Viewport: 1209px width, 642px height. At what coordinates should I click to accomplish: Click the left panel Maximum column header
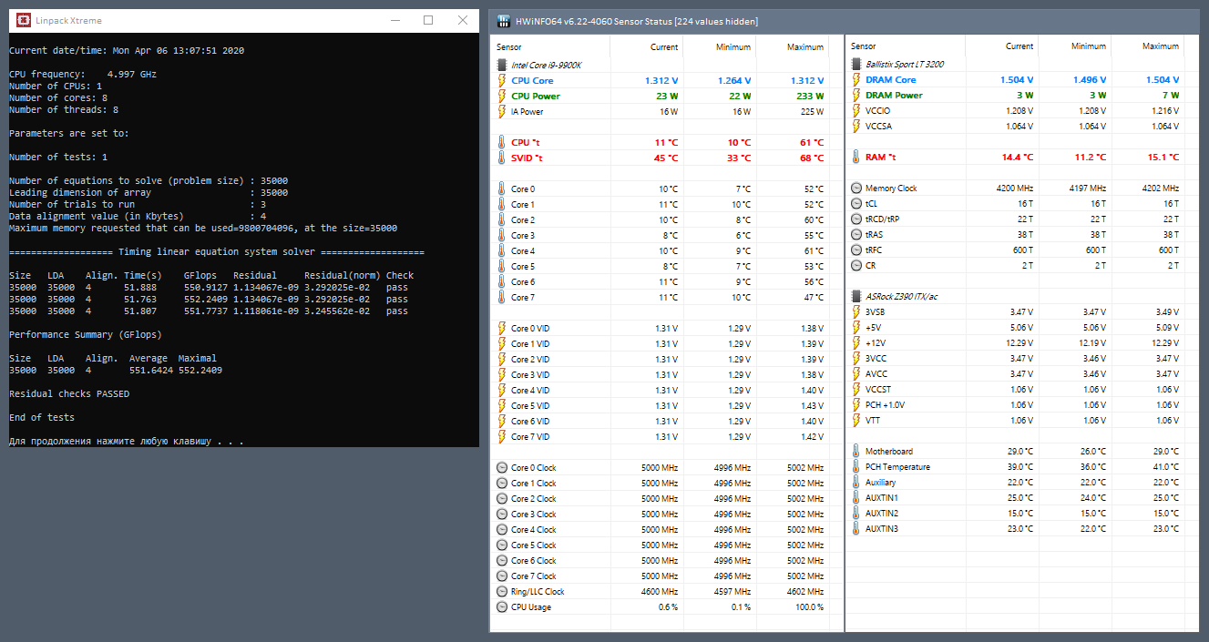pyautogui.click(x=805, y=46)
